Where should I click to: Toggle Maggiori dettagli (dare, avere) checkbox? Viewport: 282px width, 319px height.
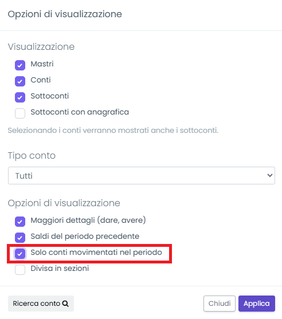coord(20,221)
